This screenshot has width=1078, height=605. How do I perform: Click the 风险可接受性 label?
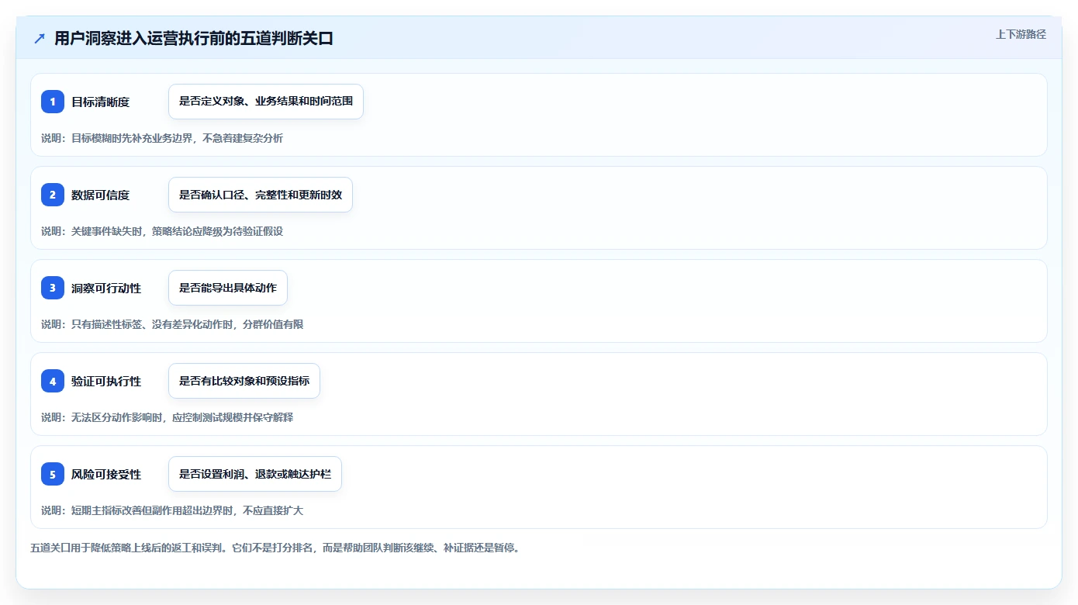(x=106, y=474)
